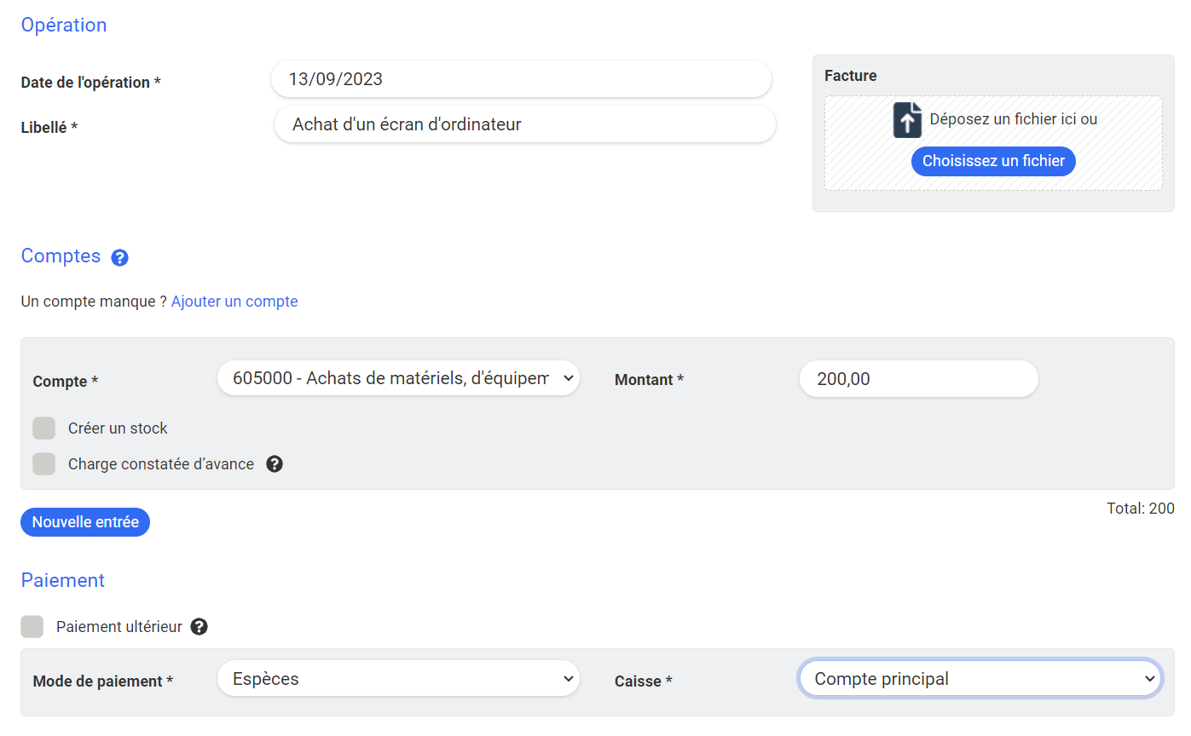Click the Paiement section heading
Screen dimensions: 1191x736
tap(63, 580)
